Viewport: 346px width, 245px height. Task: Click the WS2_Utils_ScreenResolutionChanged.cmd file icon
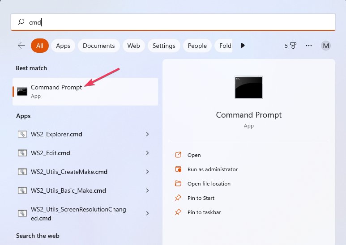(x=22, y=213)
